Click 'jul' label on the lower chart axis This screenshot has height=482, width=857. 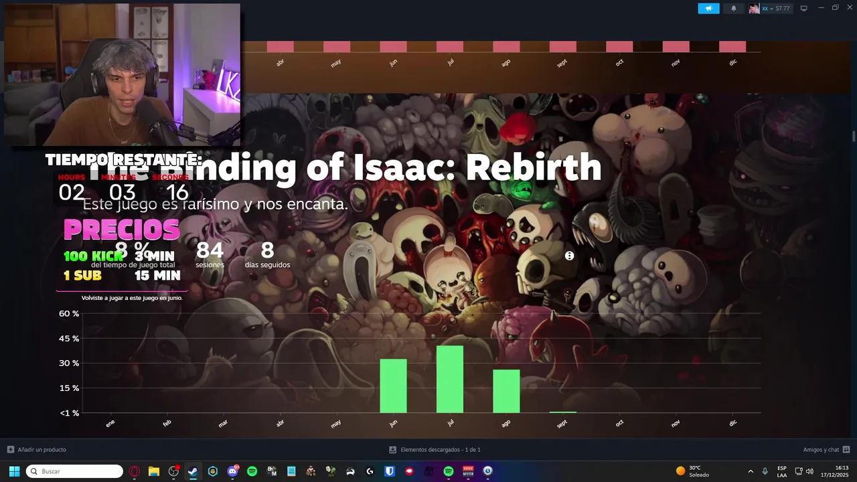(x=451, y=423)
